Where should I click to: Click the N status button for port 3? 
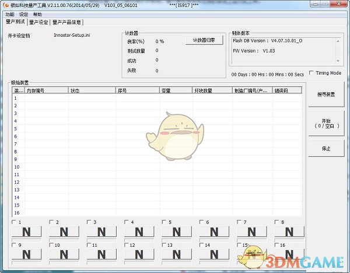click(x=101, y=232)
